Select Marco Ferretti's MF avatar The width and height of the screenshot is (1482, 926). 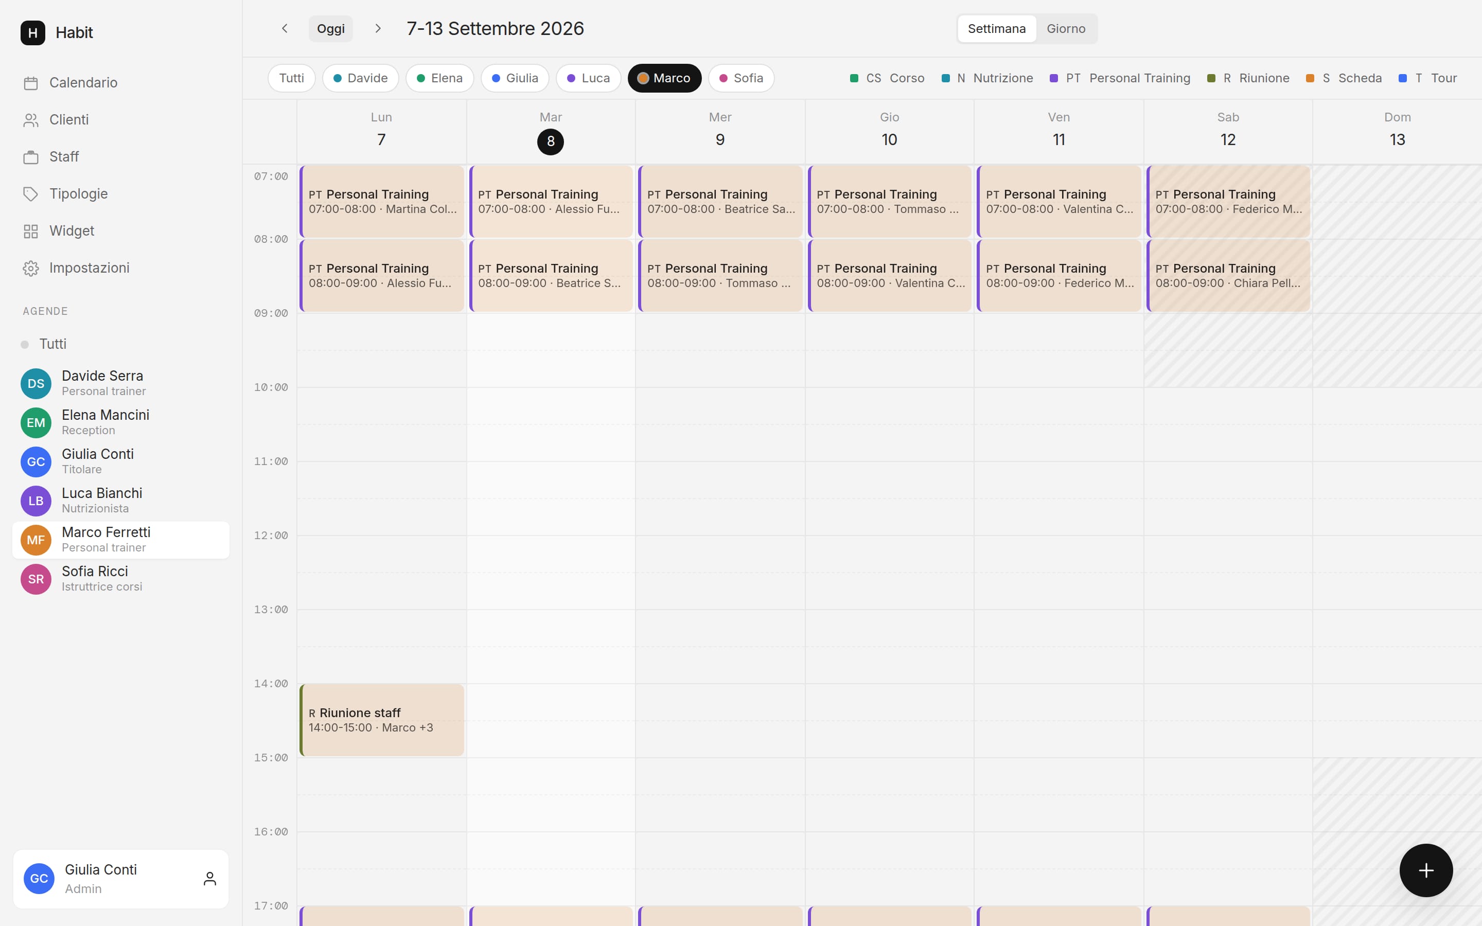pos(36,540)
